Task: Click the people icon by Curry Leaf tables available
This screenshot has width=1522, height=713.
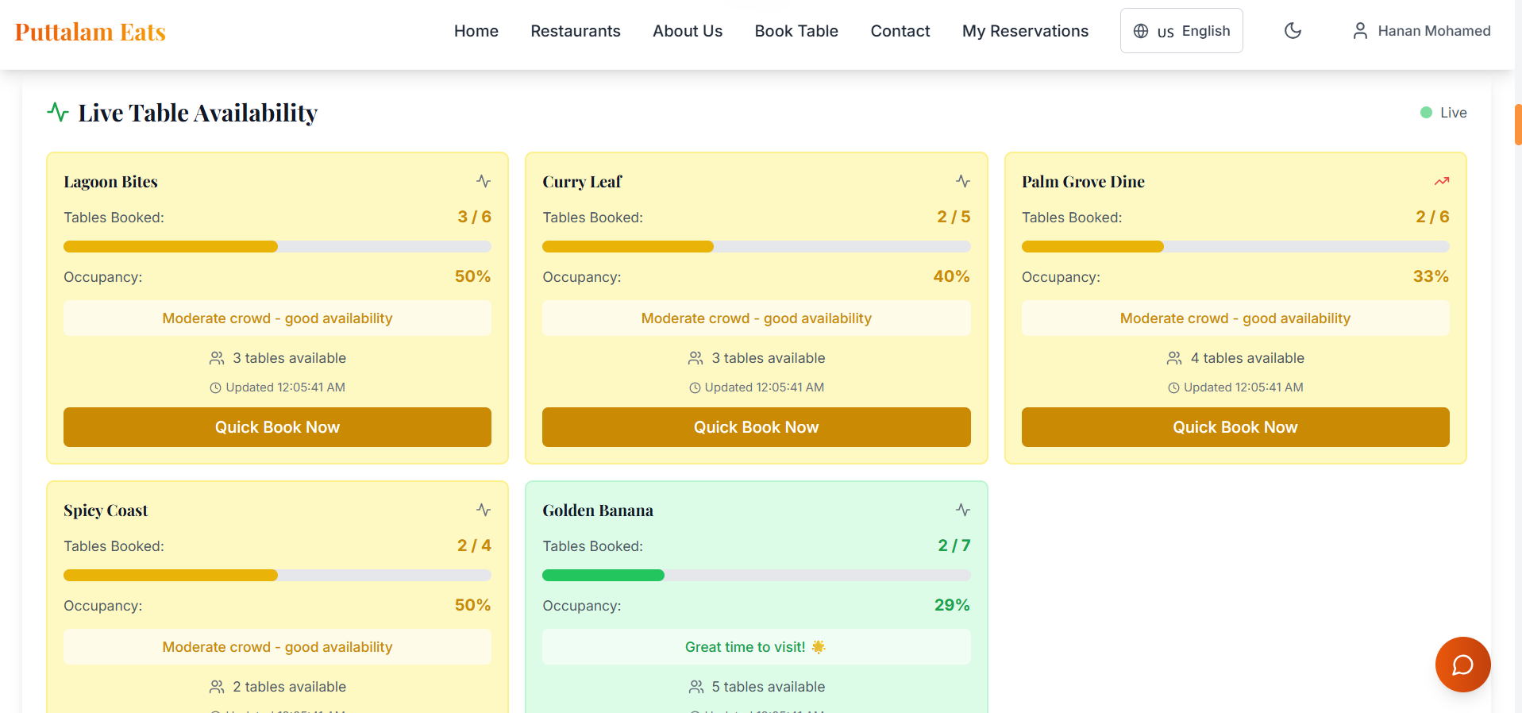Action: pos(695,358)
